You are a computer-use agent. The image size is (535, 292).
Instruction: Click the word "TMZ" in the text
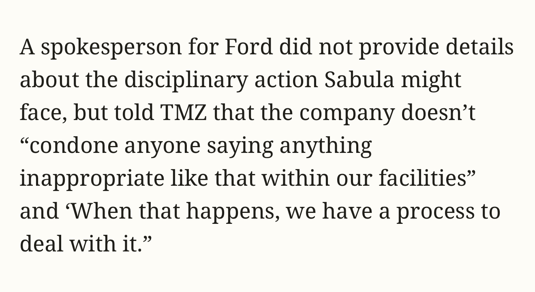[x=183, y=113]
